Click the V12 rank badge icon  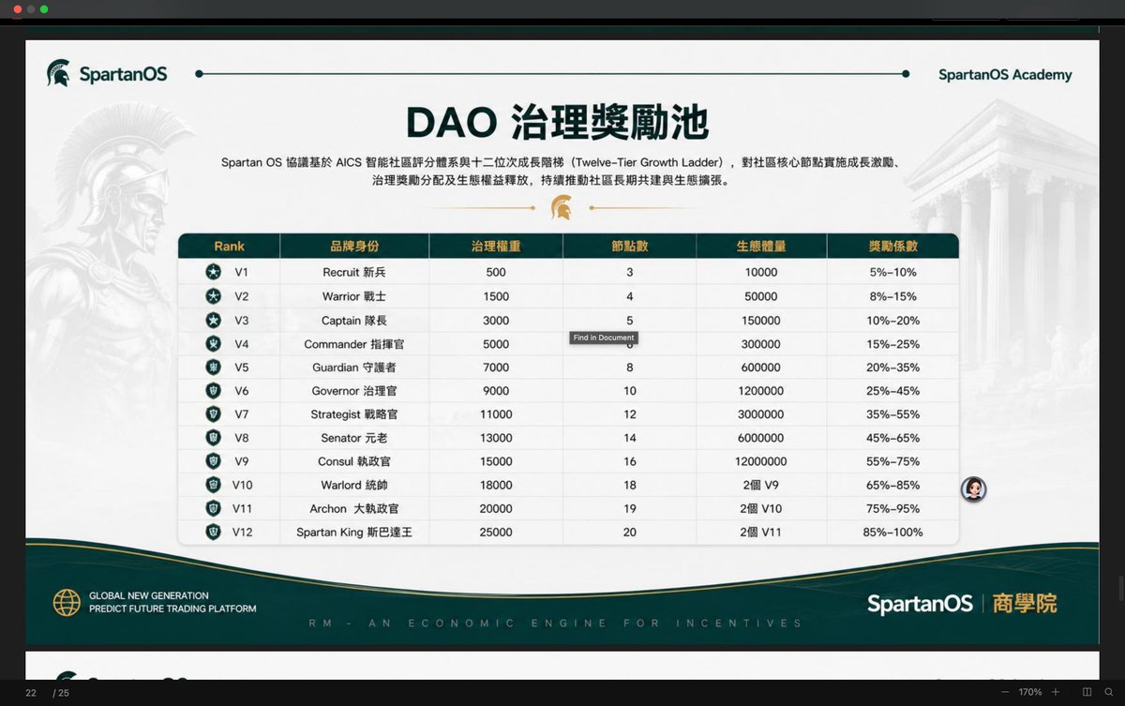tap(214, 532)
